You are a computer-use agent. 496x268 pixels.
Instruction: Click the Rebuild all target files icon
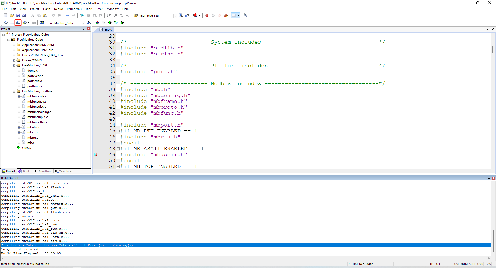18,23
